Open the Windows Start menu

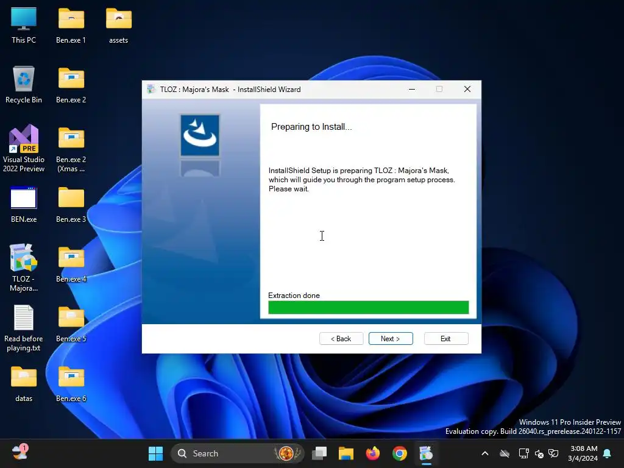(155, 453)
